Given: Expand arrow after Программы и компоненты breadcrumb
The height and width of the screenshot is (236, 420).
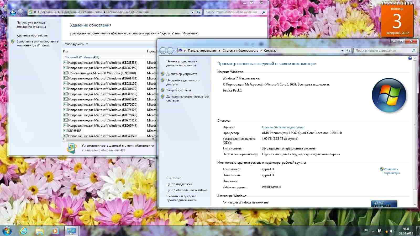Looking at the screenshot, I should 104,12.
